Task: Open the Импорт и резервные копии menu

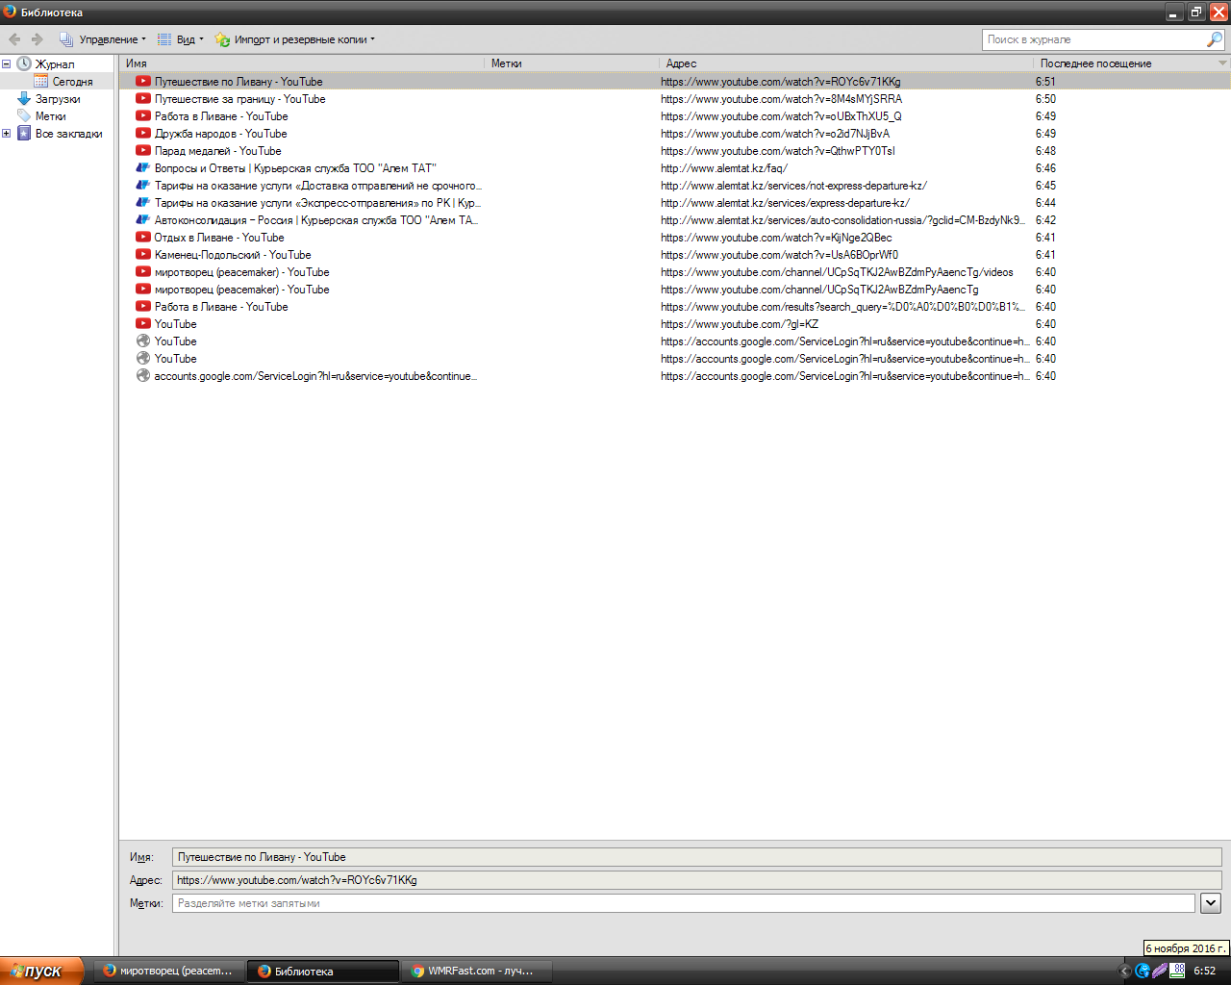Action: (x=295, y=39)
